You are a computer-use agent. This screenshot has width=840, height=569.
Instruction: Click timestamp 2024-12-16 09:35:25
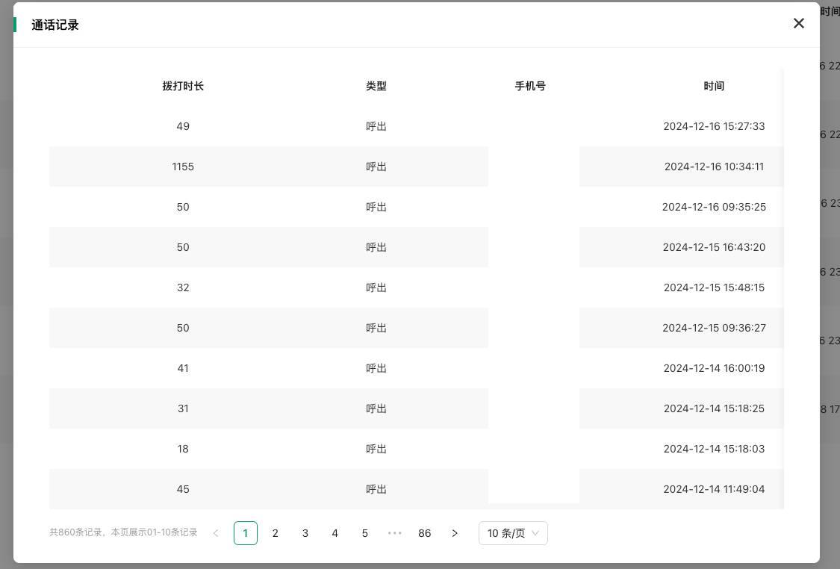(714, 207)
